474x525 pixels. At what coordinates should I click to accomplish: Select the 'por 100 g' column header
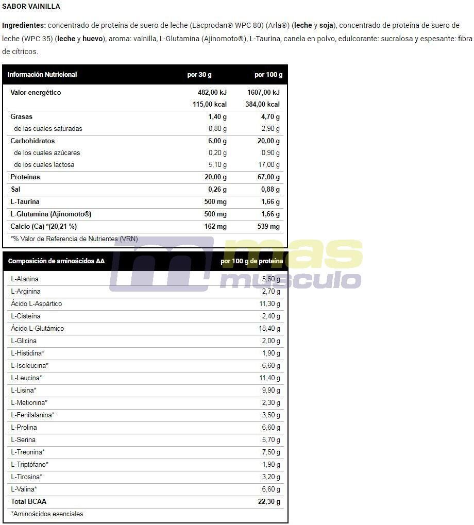(268, 74)
